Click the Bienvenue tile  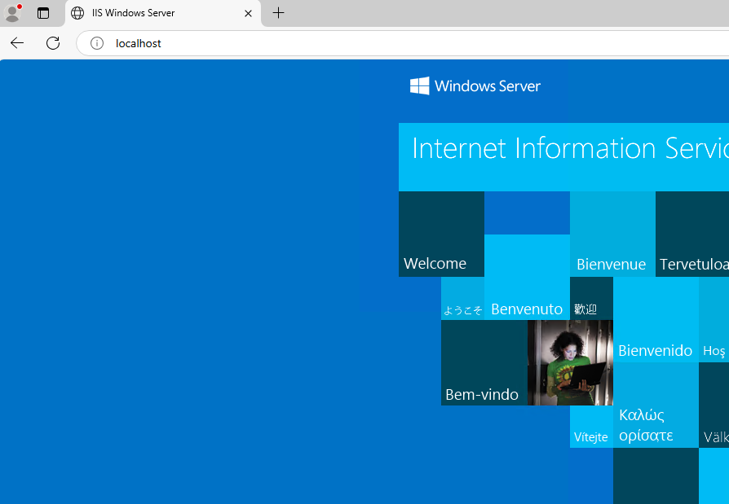(612, 234)
